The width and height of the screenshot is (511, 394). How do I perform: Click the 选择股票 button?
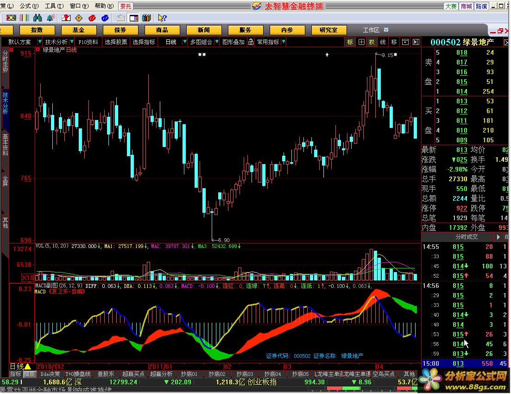[116, 42]
